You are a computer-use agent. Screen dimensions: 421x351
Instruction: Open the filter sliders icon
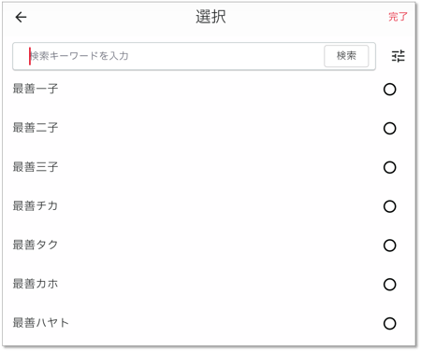coord(399,56)
